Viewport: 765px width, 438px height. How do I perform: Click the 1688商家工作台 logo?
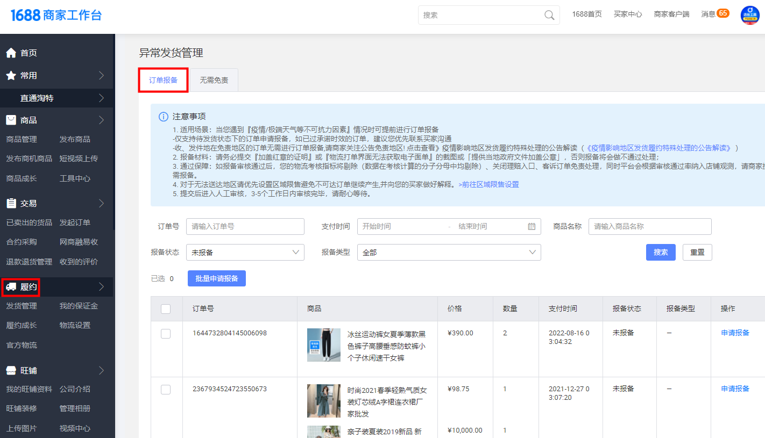click(x=56, y=15)
